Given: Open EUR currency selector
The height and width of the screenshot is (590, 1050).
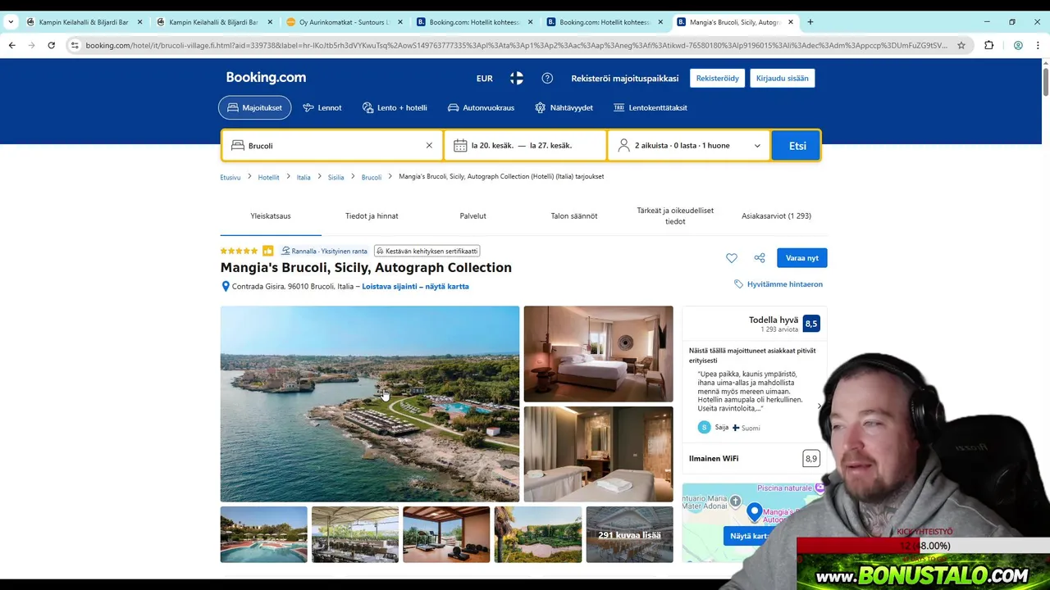Looking at the screenshot, I should pos(485,79).
